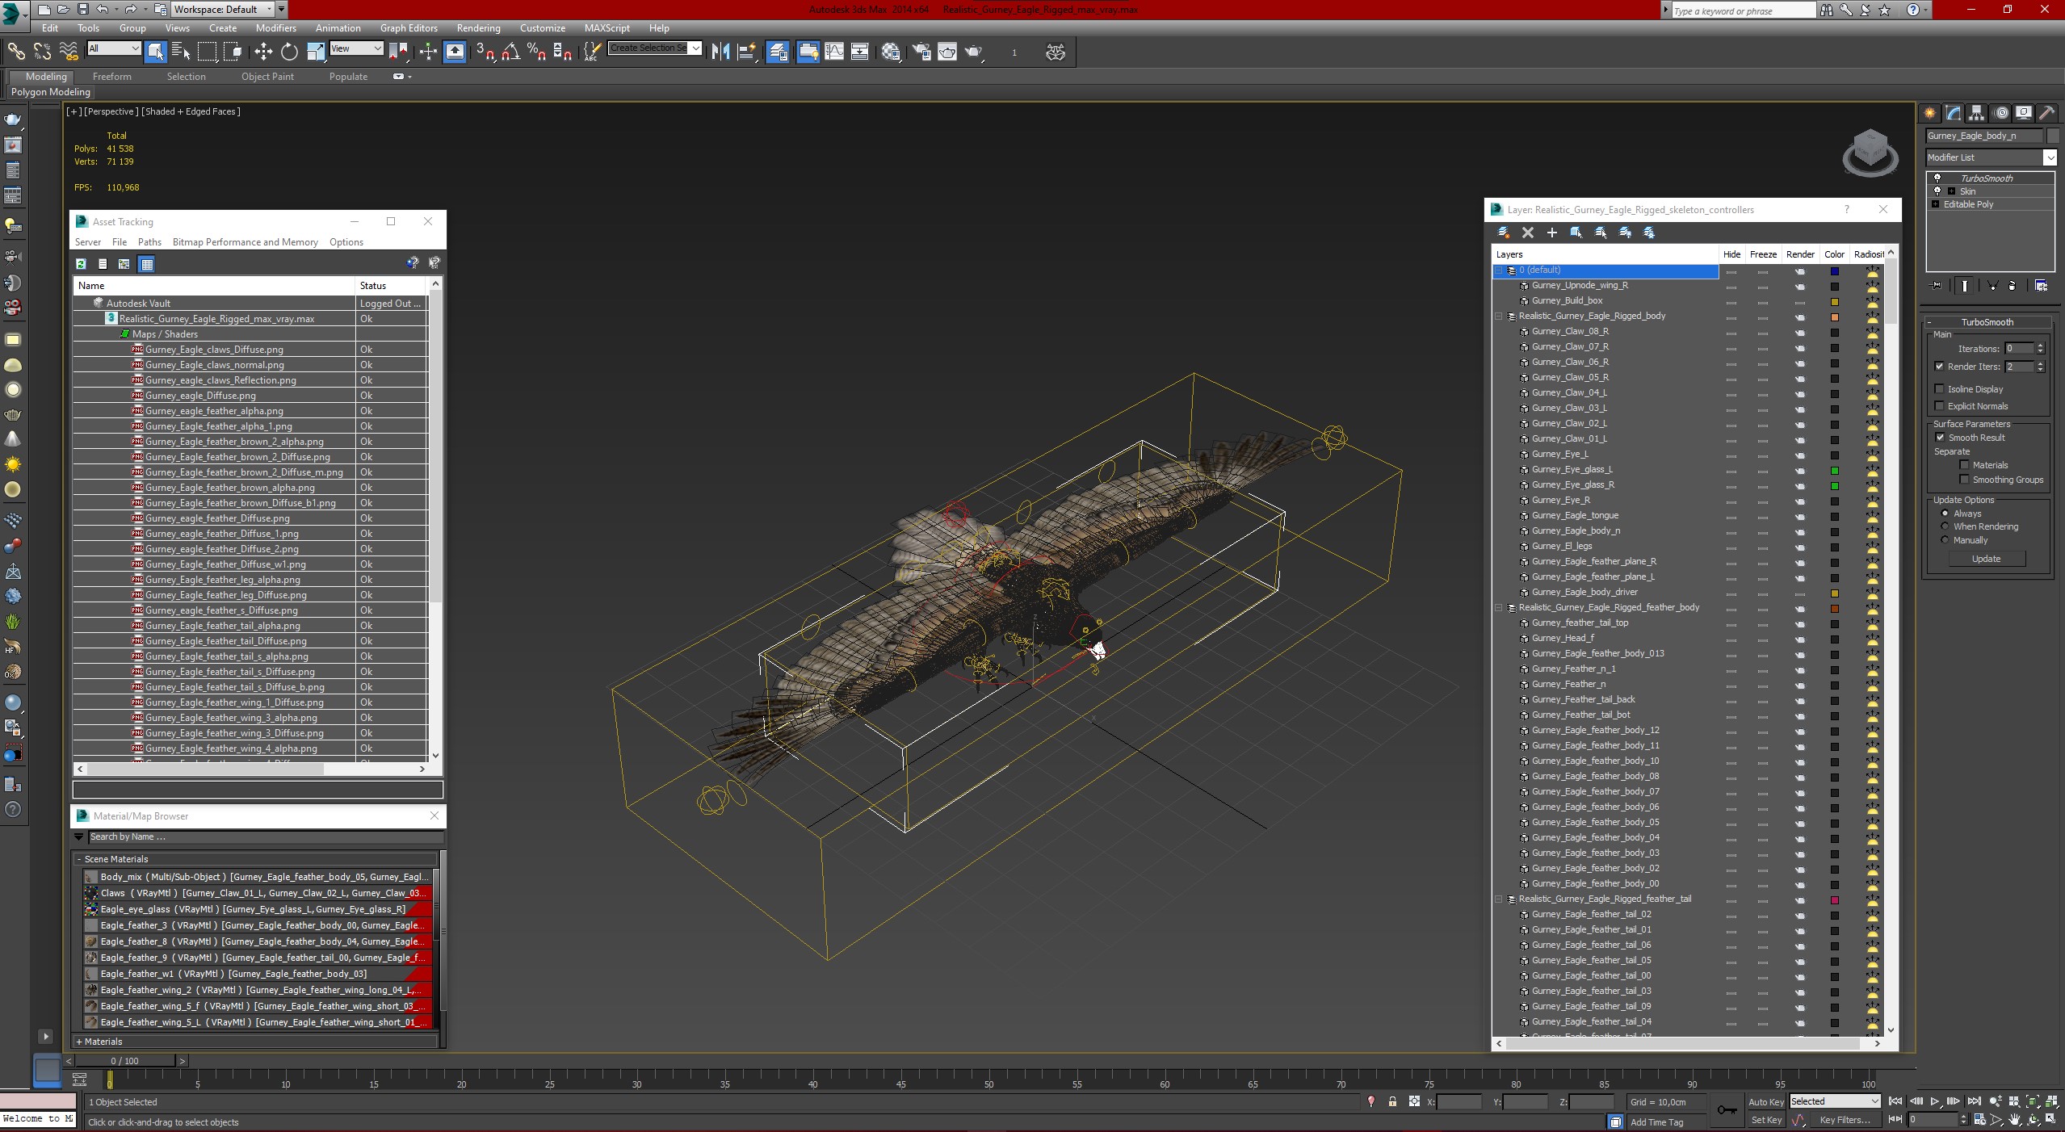Enable Separate by Smoothing Groups checkbox
Image resolution: width=2065 pixels, height=1132 pixels.
[1965, 480]
